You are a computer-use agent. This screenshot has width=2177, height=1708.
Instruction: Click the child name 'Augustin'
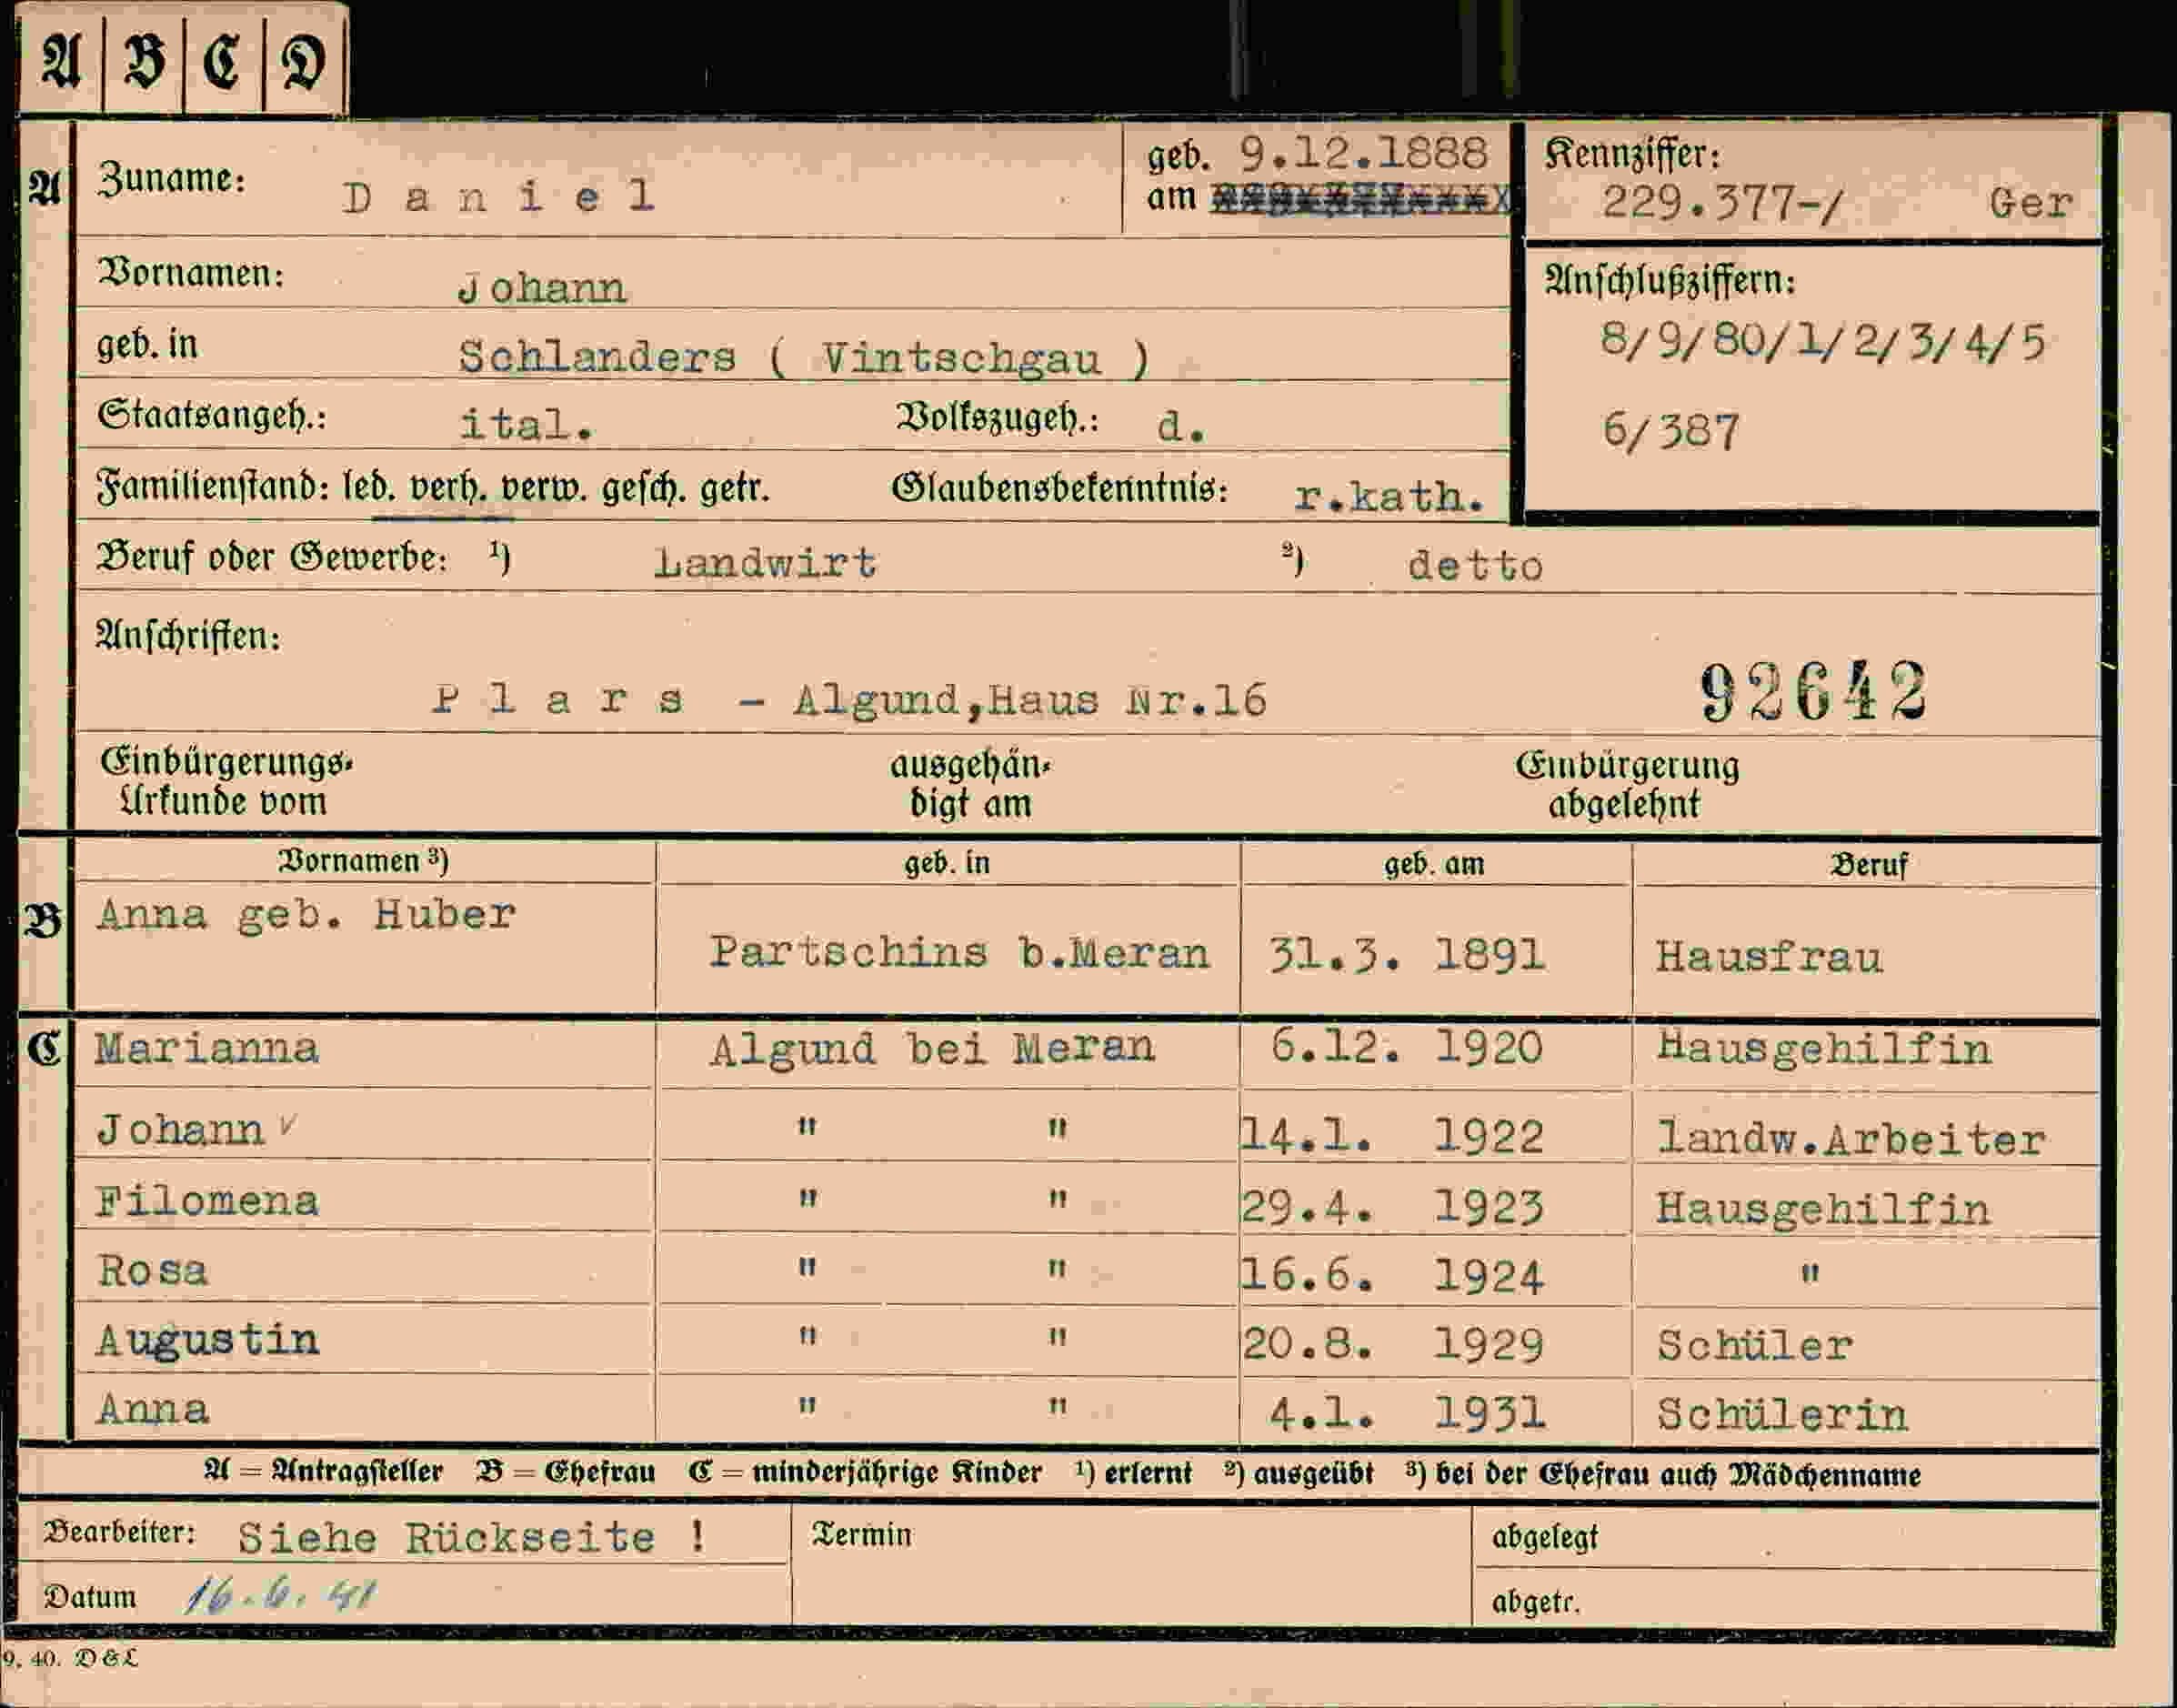tap(207, 1341)
